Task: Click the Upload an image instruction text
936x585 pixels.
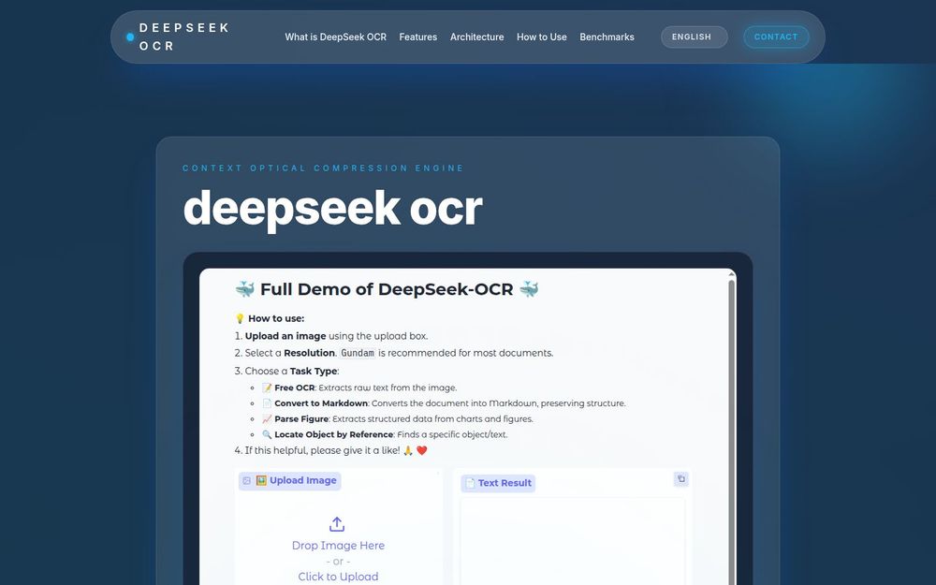Action: coord(285,336)
